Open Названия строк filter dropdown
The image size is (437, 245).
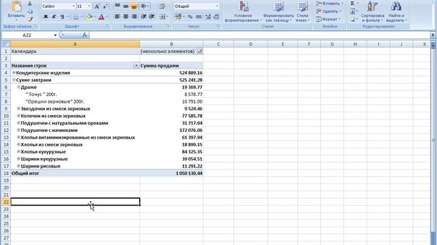click(x=137, y=65)
